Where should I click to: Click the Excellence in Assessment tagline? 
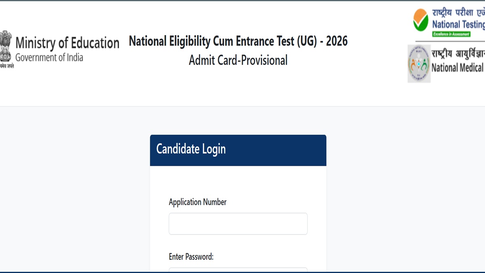451,34
